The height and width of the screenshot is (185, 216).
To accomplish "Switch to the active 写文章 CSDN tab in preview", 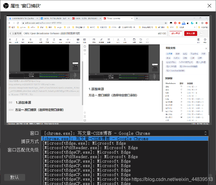I will coord(118,18).
